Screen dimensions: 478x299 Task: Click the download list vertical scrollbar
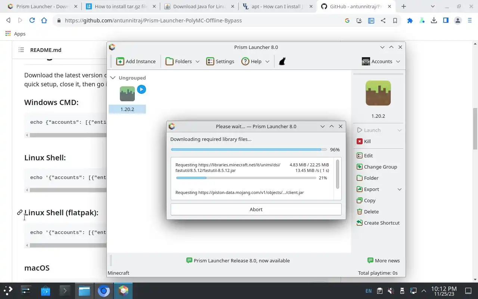[338, 175]
